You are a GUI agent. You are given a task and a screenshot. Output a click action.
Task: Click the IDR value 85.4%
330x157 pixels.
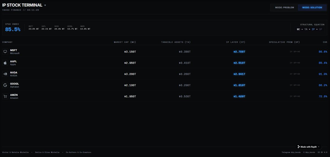(323, 63)
